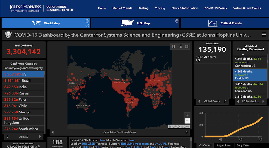Select Connecticut US state entry
This screenshot has height=148, width=269.
pos(250,62)
